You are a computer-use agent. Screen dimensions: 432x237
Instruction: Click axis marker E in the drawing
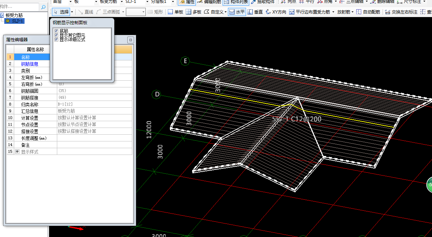tap(185, 61)
